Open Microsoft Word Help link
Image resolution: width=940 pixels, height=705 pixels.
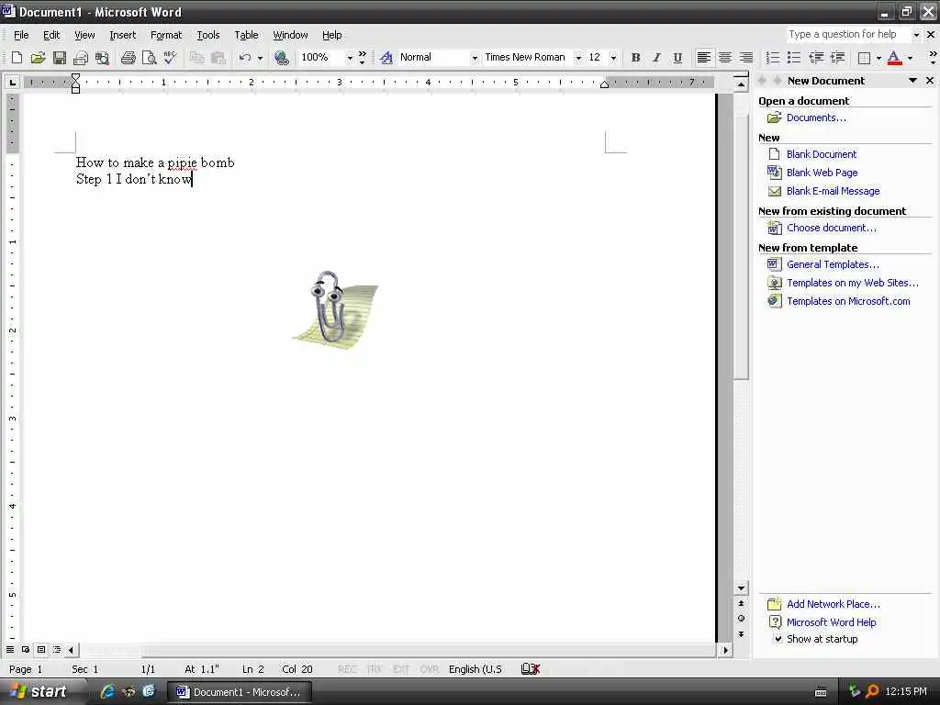pos(831,622)
